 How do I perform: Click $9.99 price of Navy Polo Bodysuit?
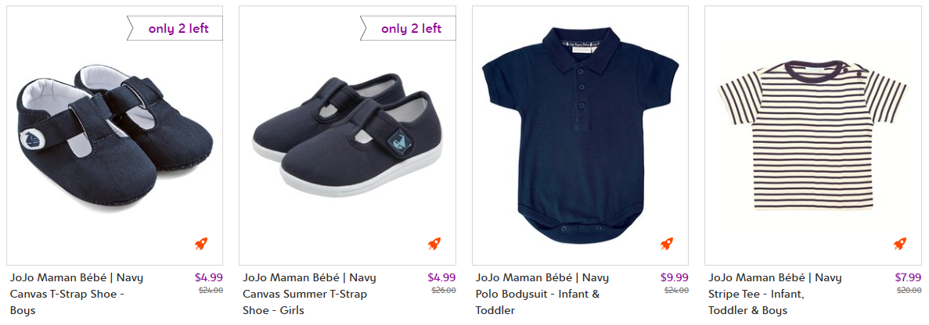pyautogui.click(x=675, y=277)
